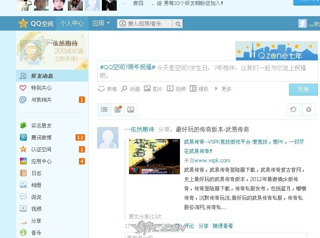Screen dimensions: 320x238
Task: Click into the status post text box
Action: click(x=208, y=71)
